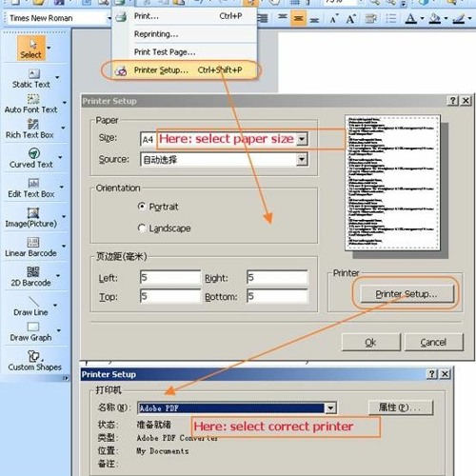The image size is (476, 476).
Task: Select the Linear Barcode tool
Action: pyautogui.click(x=30, y=248)
